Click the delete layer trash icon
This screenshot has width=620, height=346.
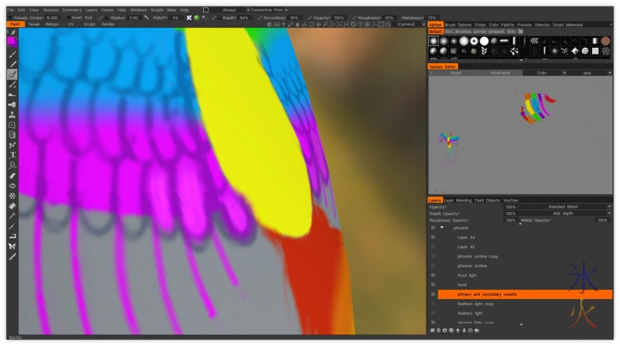[x=438, y=330]
